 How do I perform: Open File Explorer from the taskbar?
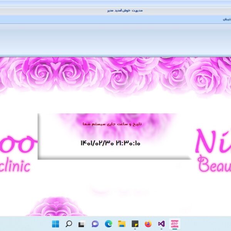tap(122, 224)
